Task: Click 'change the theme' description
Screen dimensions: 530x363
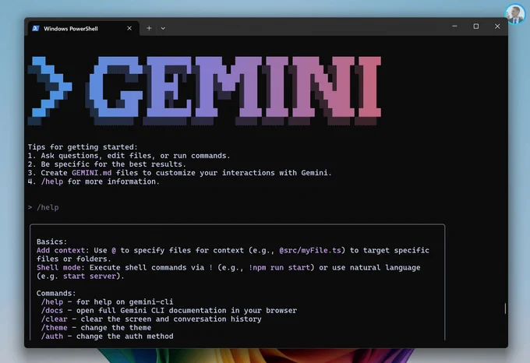Action: 116,327
